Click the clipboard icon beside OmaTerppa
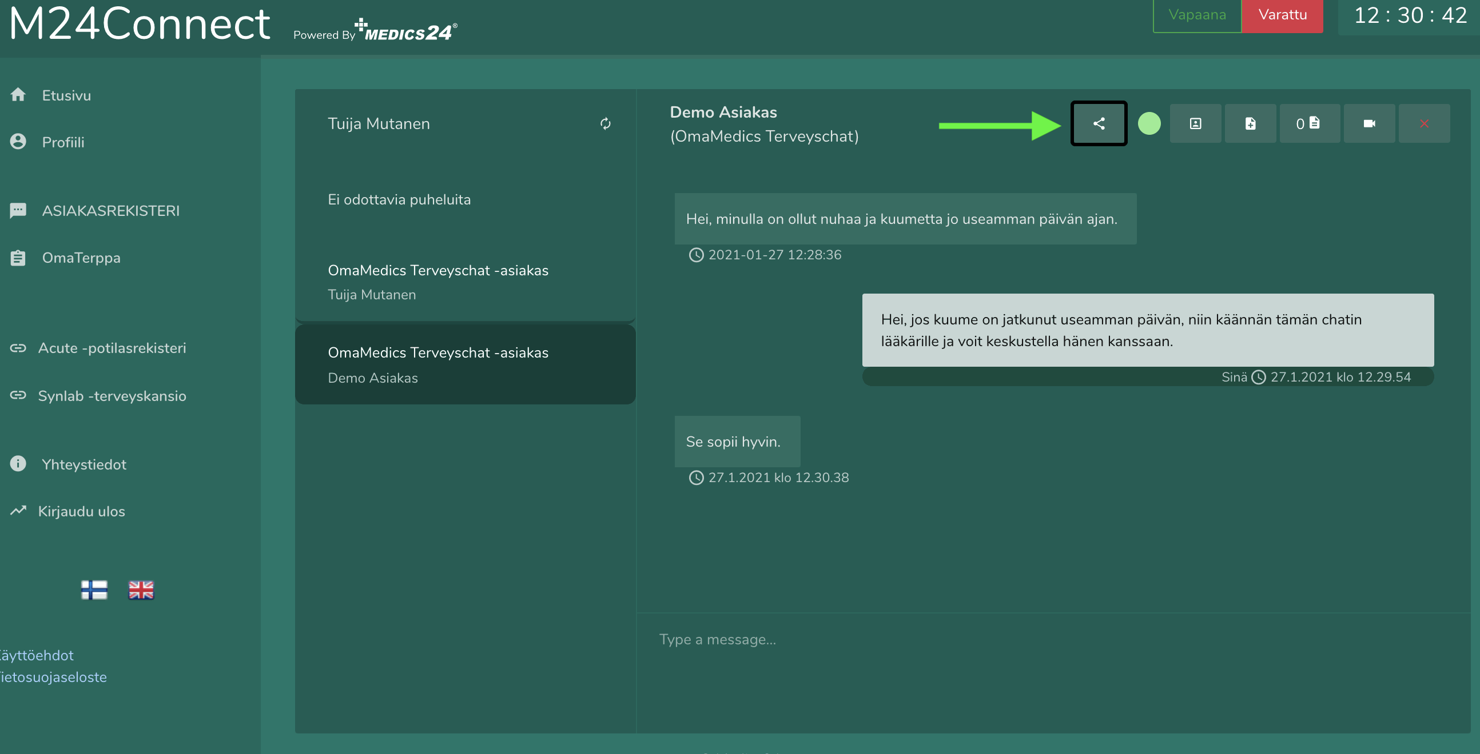 tap(18, 258)
